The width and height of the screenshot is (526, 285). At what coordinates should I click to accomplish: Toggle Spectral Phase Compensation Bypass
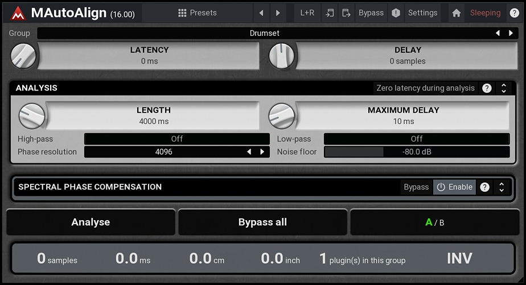tap(416, 187)
